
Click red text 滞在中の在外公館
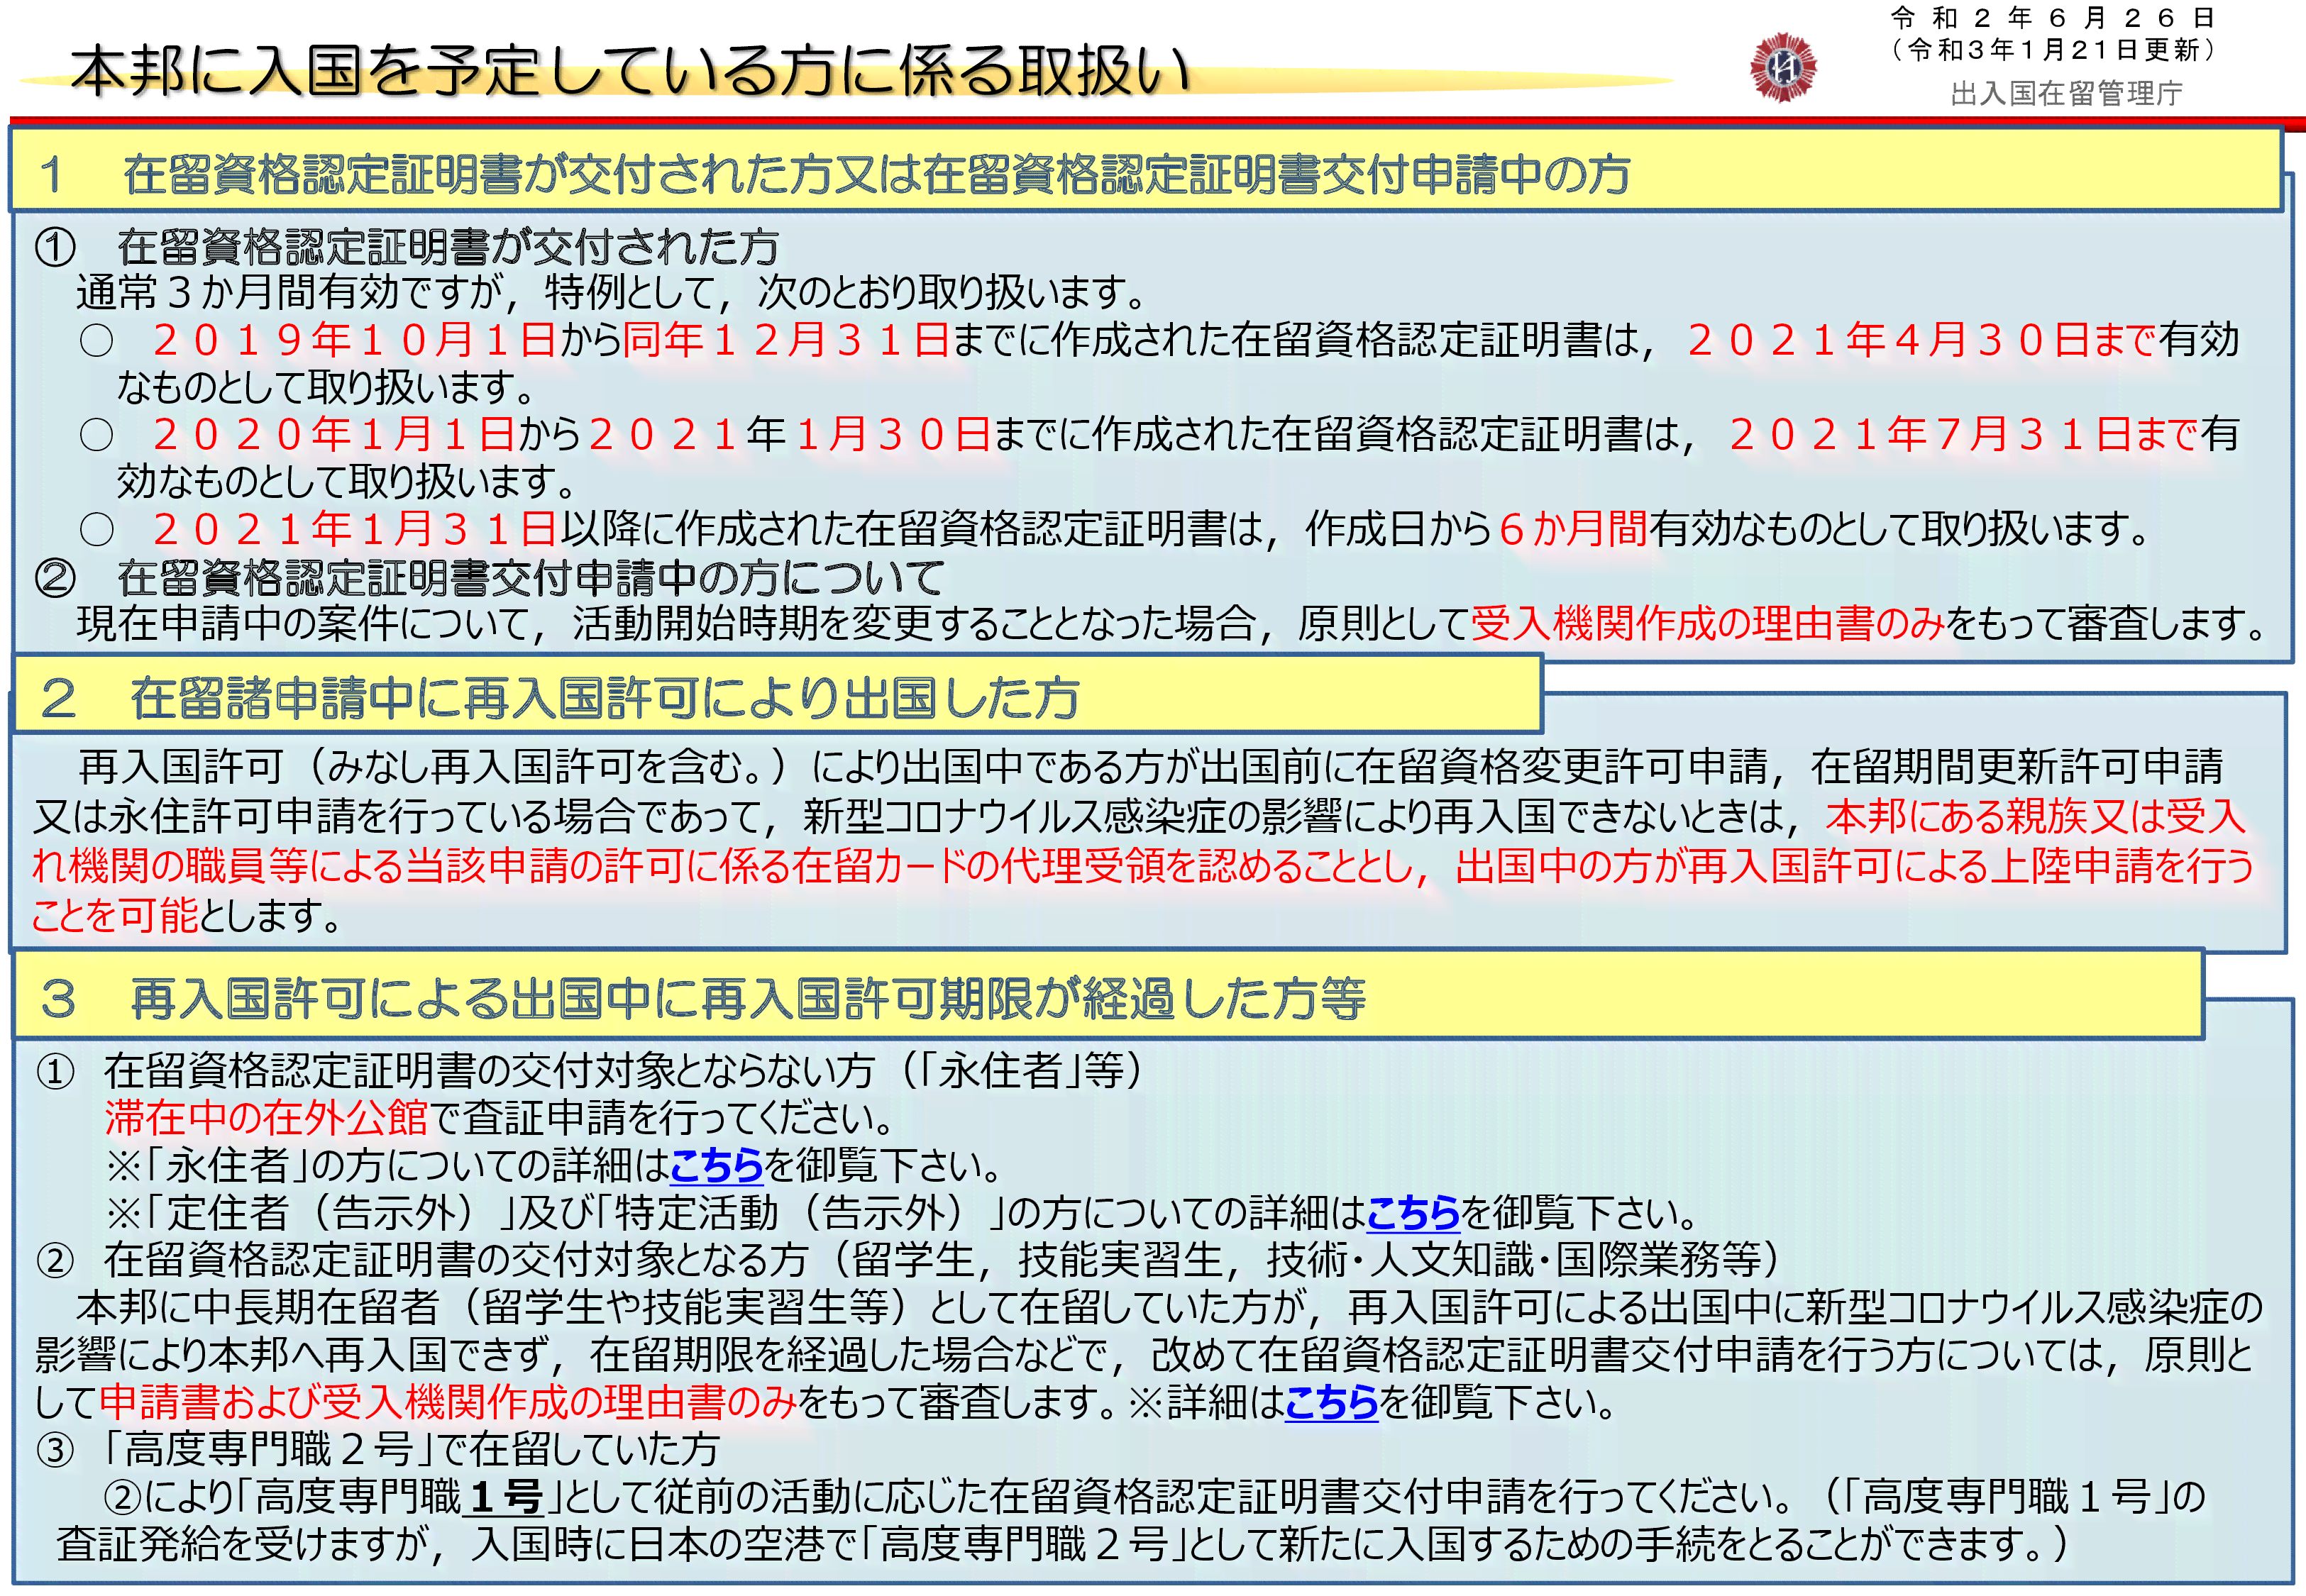tap(266, 1117)
